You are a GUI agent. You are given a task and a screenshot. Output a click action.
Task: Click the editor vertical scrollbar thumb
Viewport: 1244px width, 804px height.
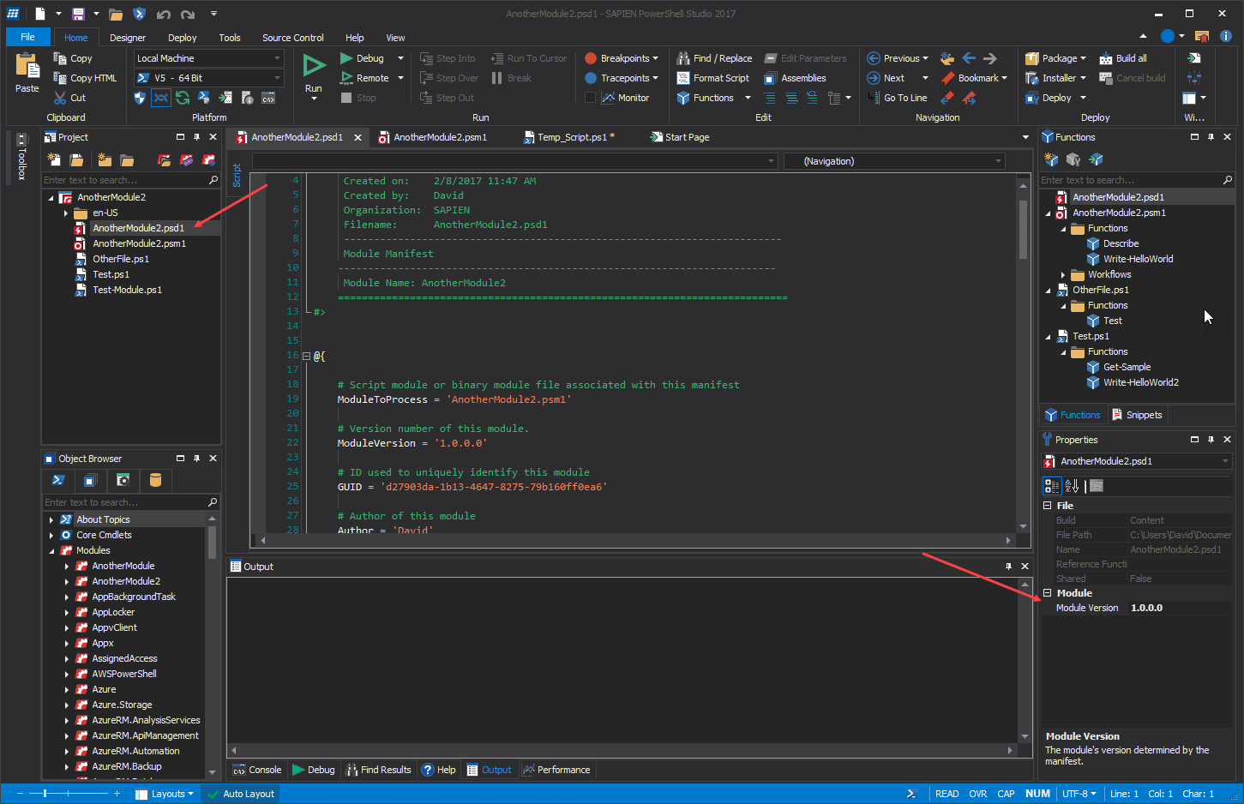(1023, 229)
